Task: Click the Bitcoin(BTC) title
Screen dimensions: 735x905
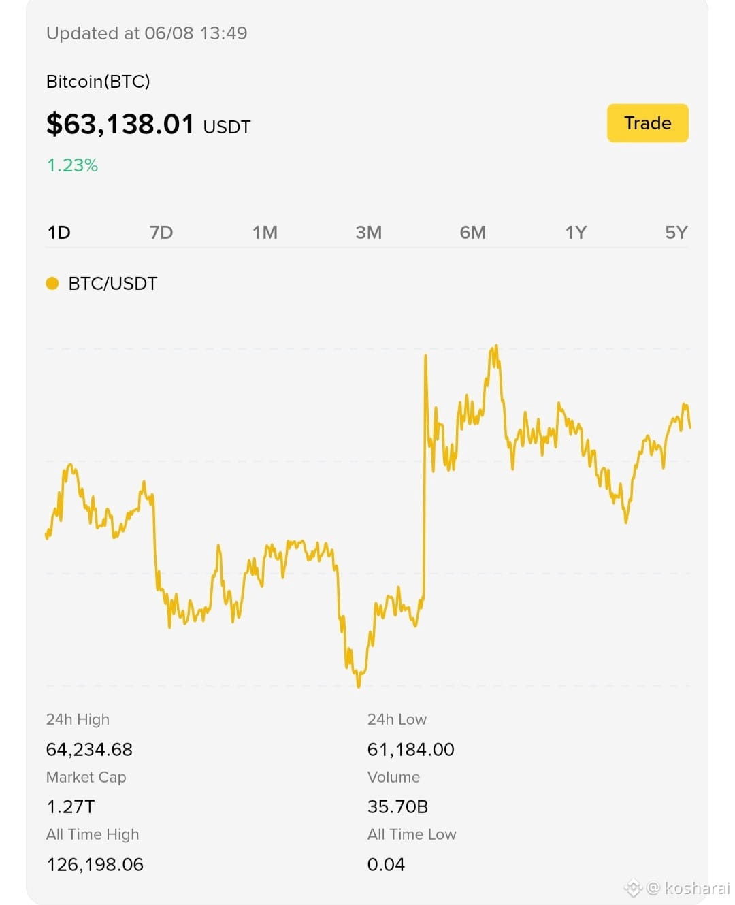Action: 98,82
